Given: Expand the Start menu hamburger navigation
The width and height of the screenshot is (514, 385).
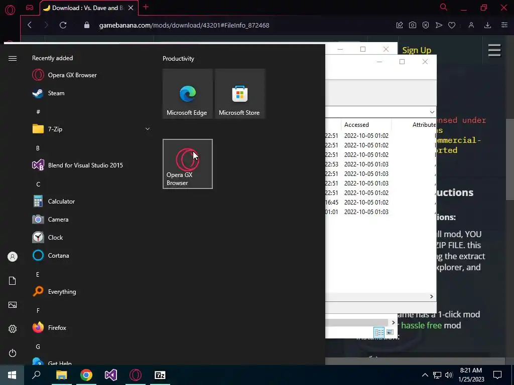Looking at the screenshot, I should click(x=13, y=58).
